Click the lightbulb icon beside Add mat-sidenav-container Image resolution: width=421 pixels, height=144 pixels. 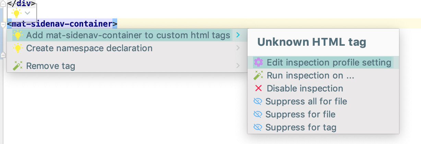18,35
